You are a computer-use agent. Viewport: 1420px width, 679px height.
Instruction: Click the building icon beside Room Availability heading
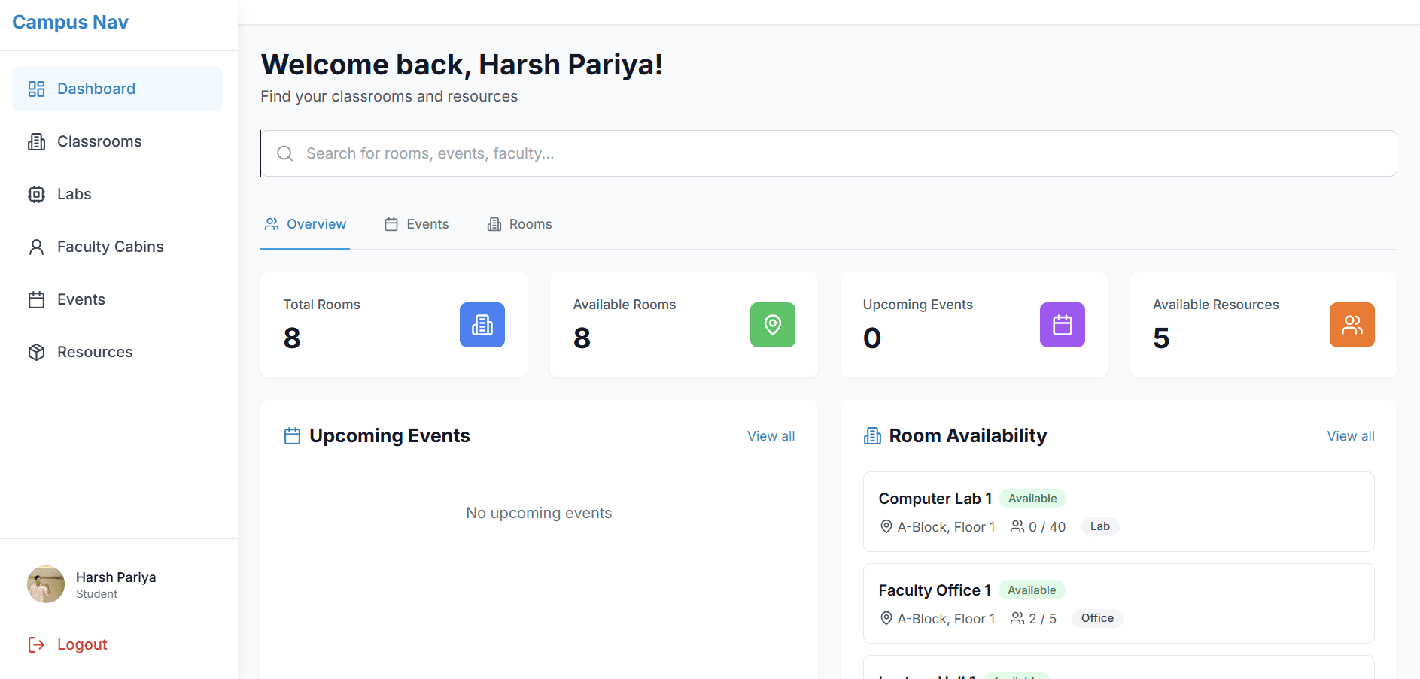click(x=872, y=436)
